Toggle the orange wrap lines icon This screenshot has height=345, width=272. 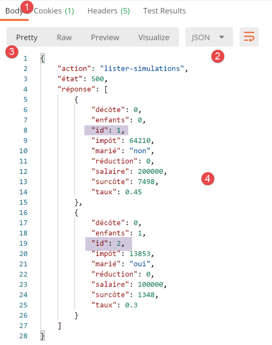(249, 37)
